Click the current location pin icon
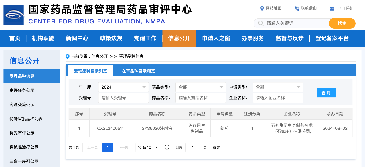365x167 pixels. coord(68,56)
